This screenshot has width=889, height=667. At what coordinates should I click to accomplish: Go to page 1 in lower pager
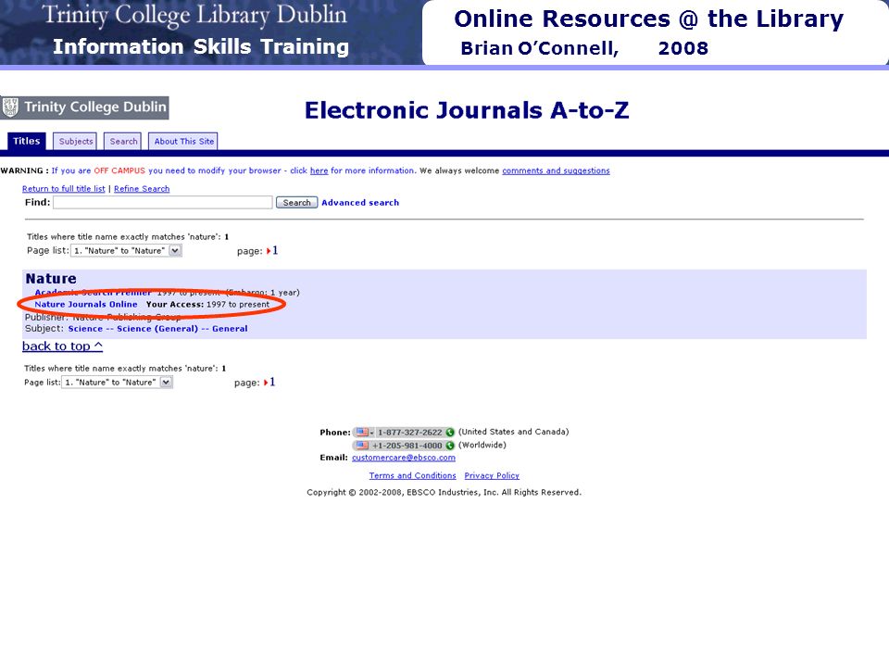pos(272,383)
